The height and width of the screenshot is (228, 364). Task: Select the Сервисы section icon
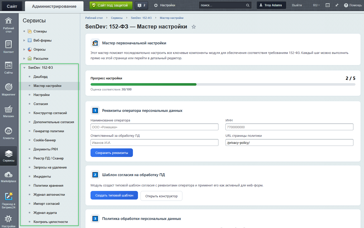9,153
